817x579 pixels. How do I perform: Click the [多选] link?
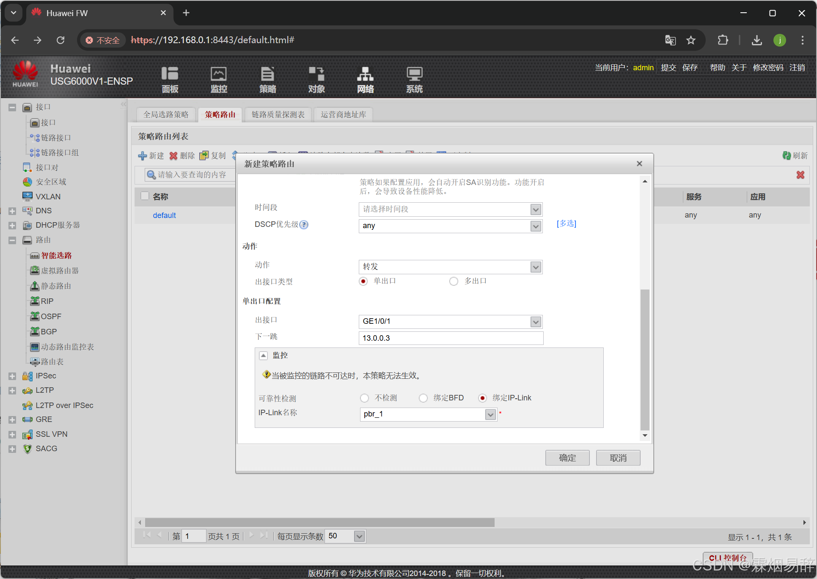point(566,223)
